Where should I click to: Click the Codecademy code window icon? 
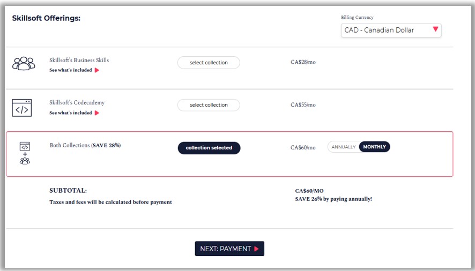coord(22,108)
